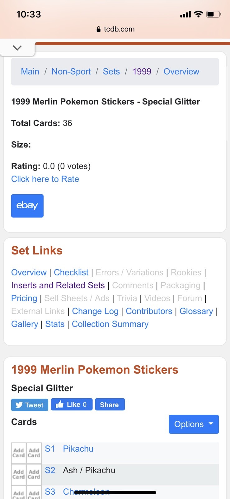
Task: Open the Options dropdown
Action: click(x=194, y=424)
